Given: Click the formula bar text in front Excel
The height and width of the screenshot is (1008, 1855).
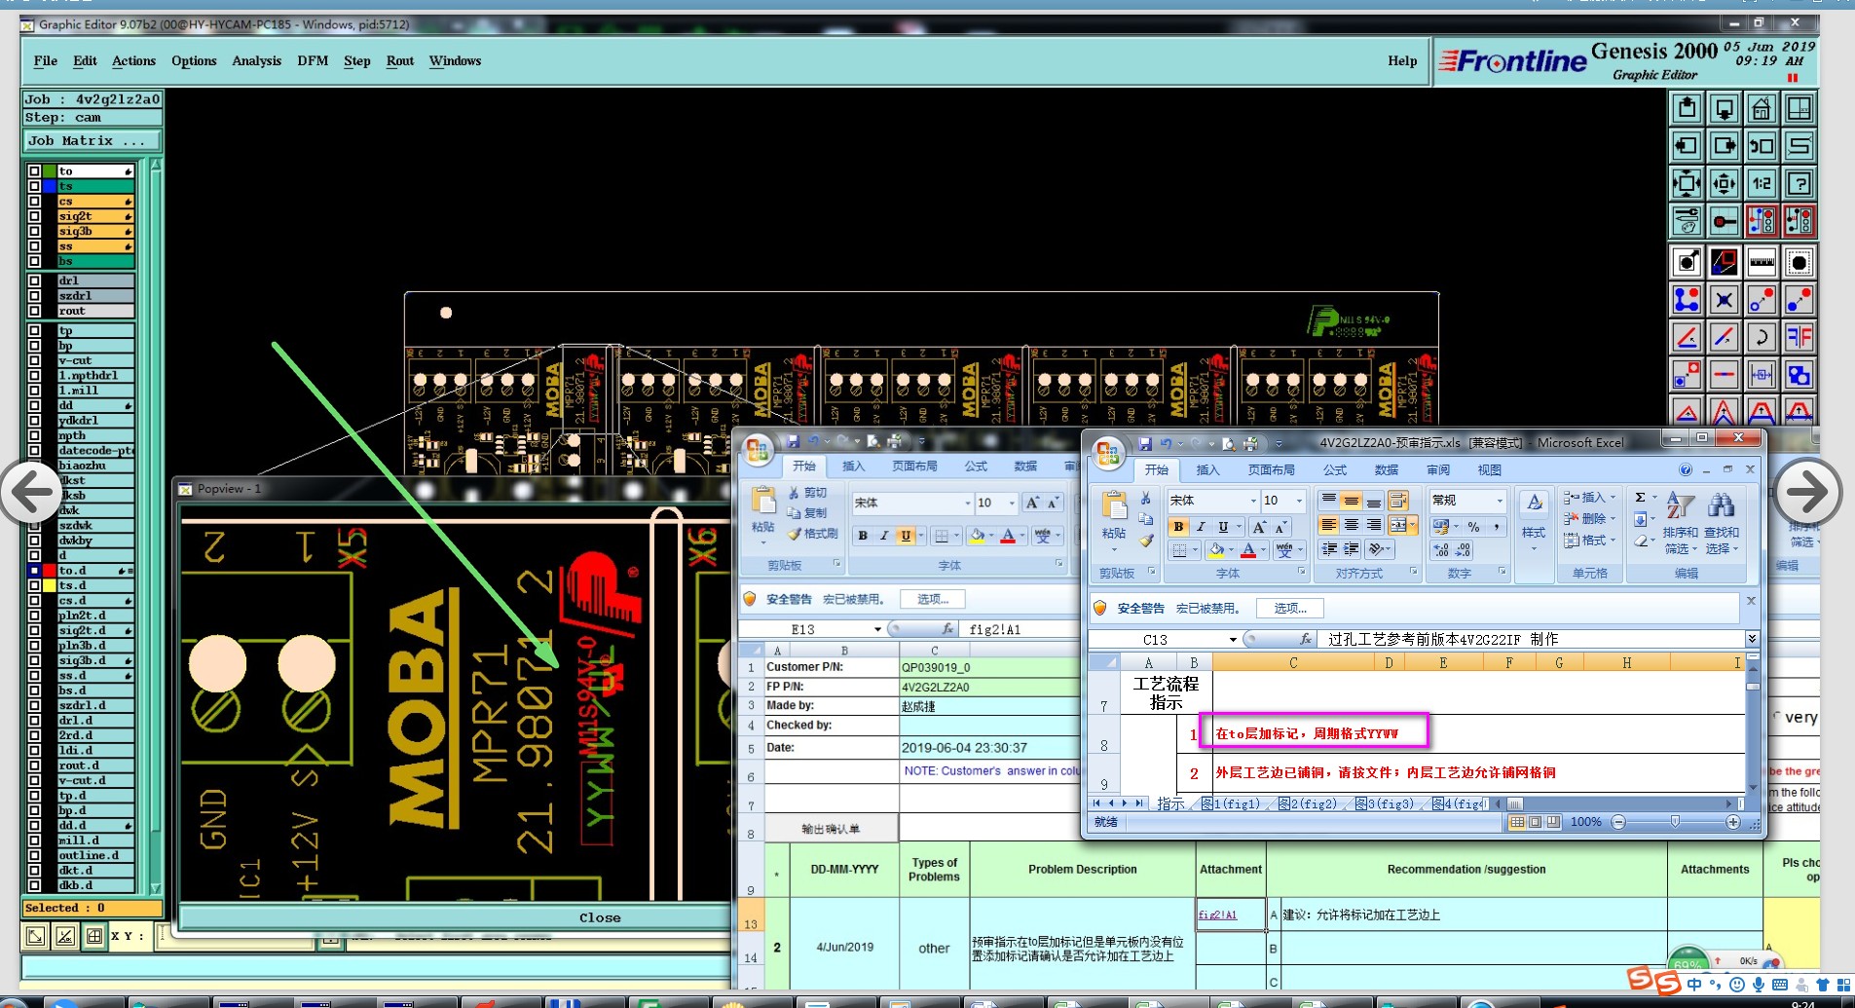Looking at the screenshot, I should pos(1444,640).
